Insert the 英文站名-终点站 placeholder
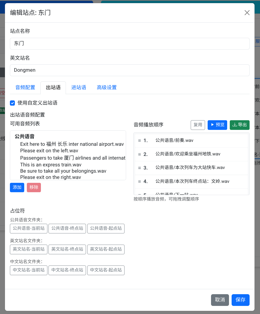 click(67, 249)
